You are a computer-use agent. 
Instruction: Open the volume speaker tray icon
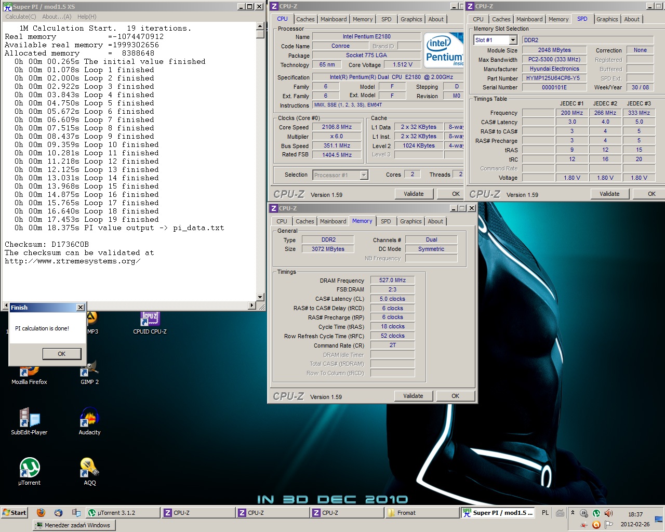[x=608, y=513]
